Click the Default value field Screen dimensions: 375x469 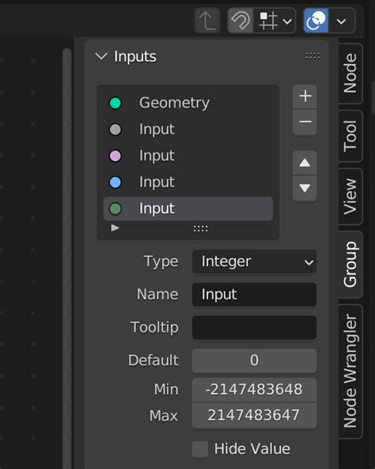pyautogui.click(x=254, y=360)
